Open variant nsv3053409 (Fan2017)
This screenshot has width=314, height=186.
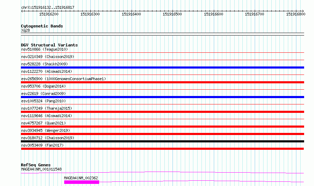[42, 145]
